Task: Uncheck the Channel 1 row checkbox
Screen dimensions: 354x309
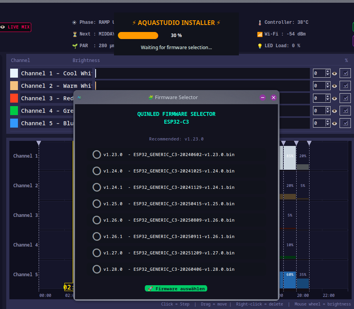Action: [x=345, y=73]
